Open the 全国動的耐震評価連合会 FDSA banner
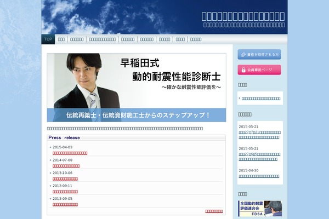This screenshot has height=219, width=329. click(x=260, y=209)
